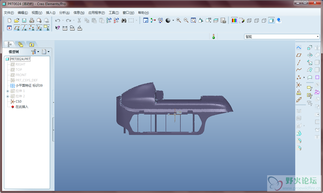
Task: Toggle annotation element display
Action: pos(47,28)
